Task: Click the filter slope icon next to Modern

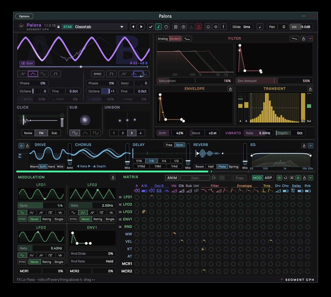Action: coord(187,38)
